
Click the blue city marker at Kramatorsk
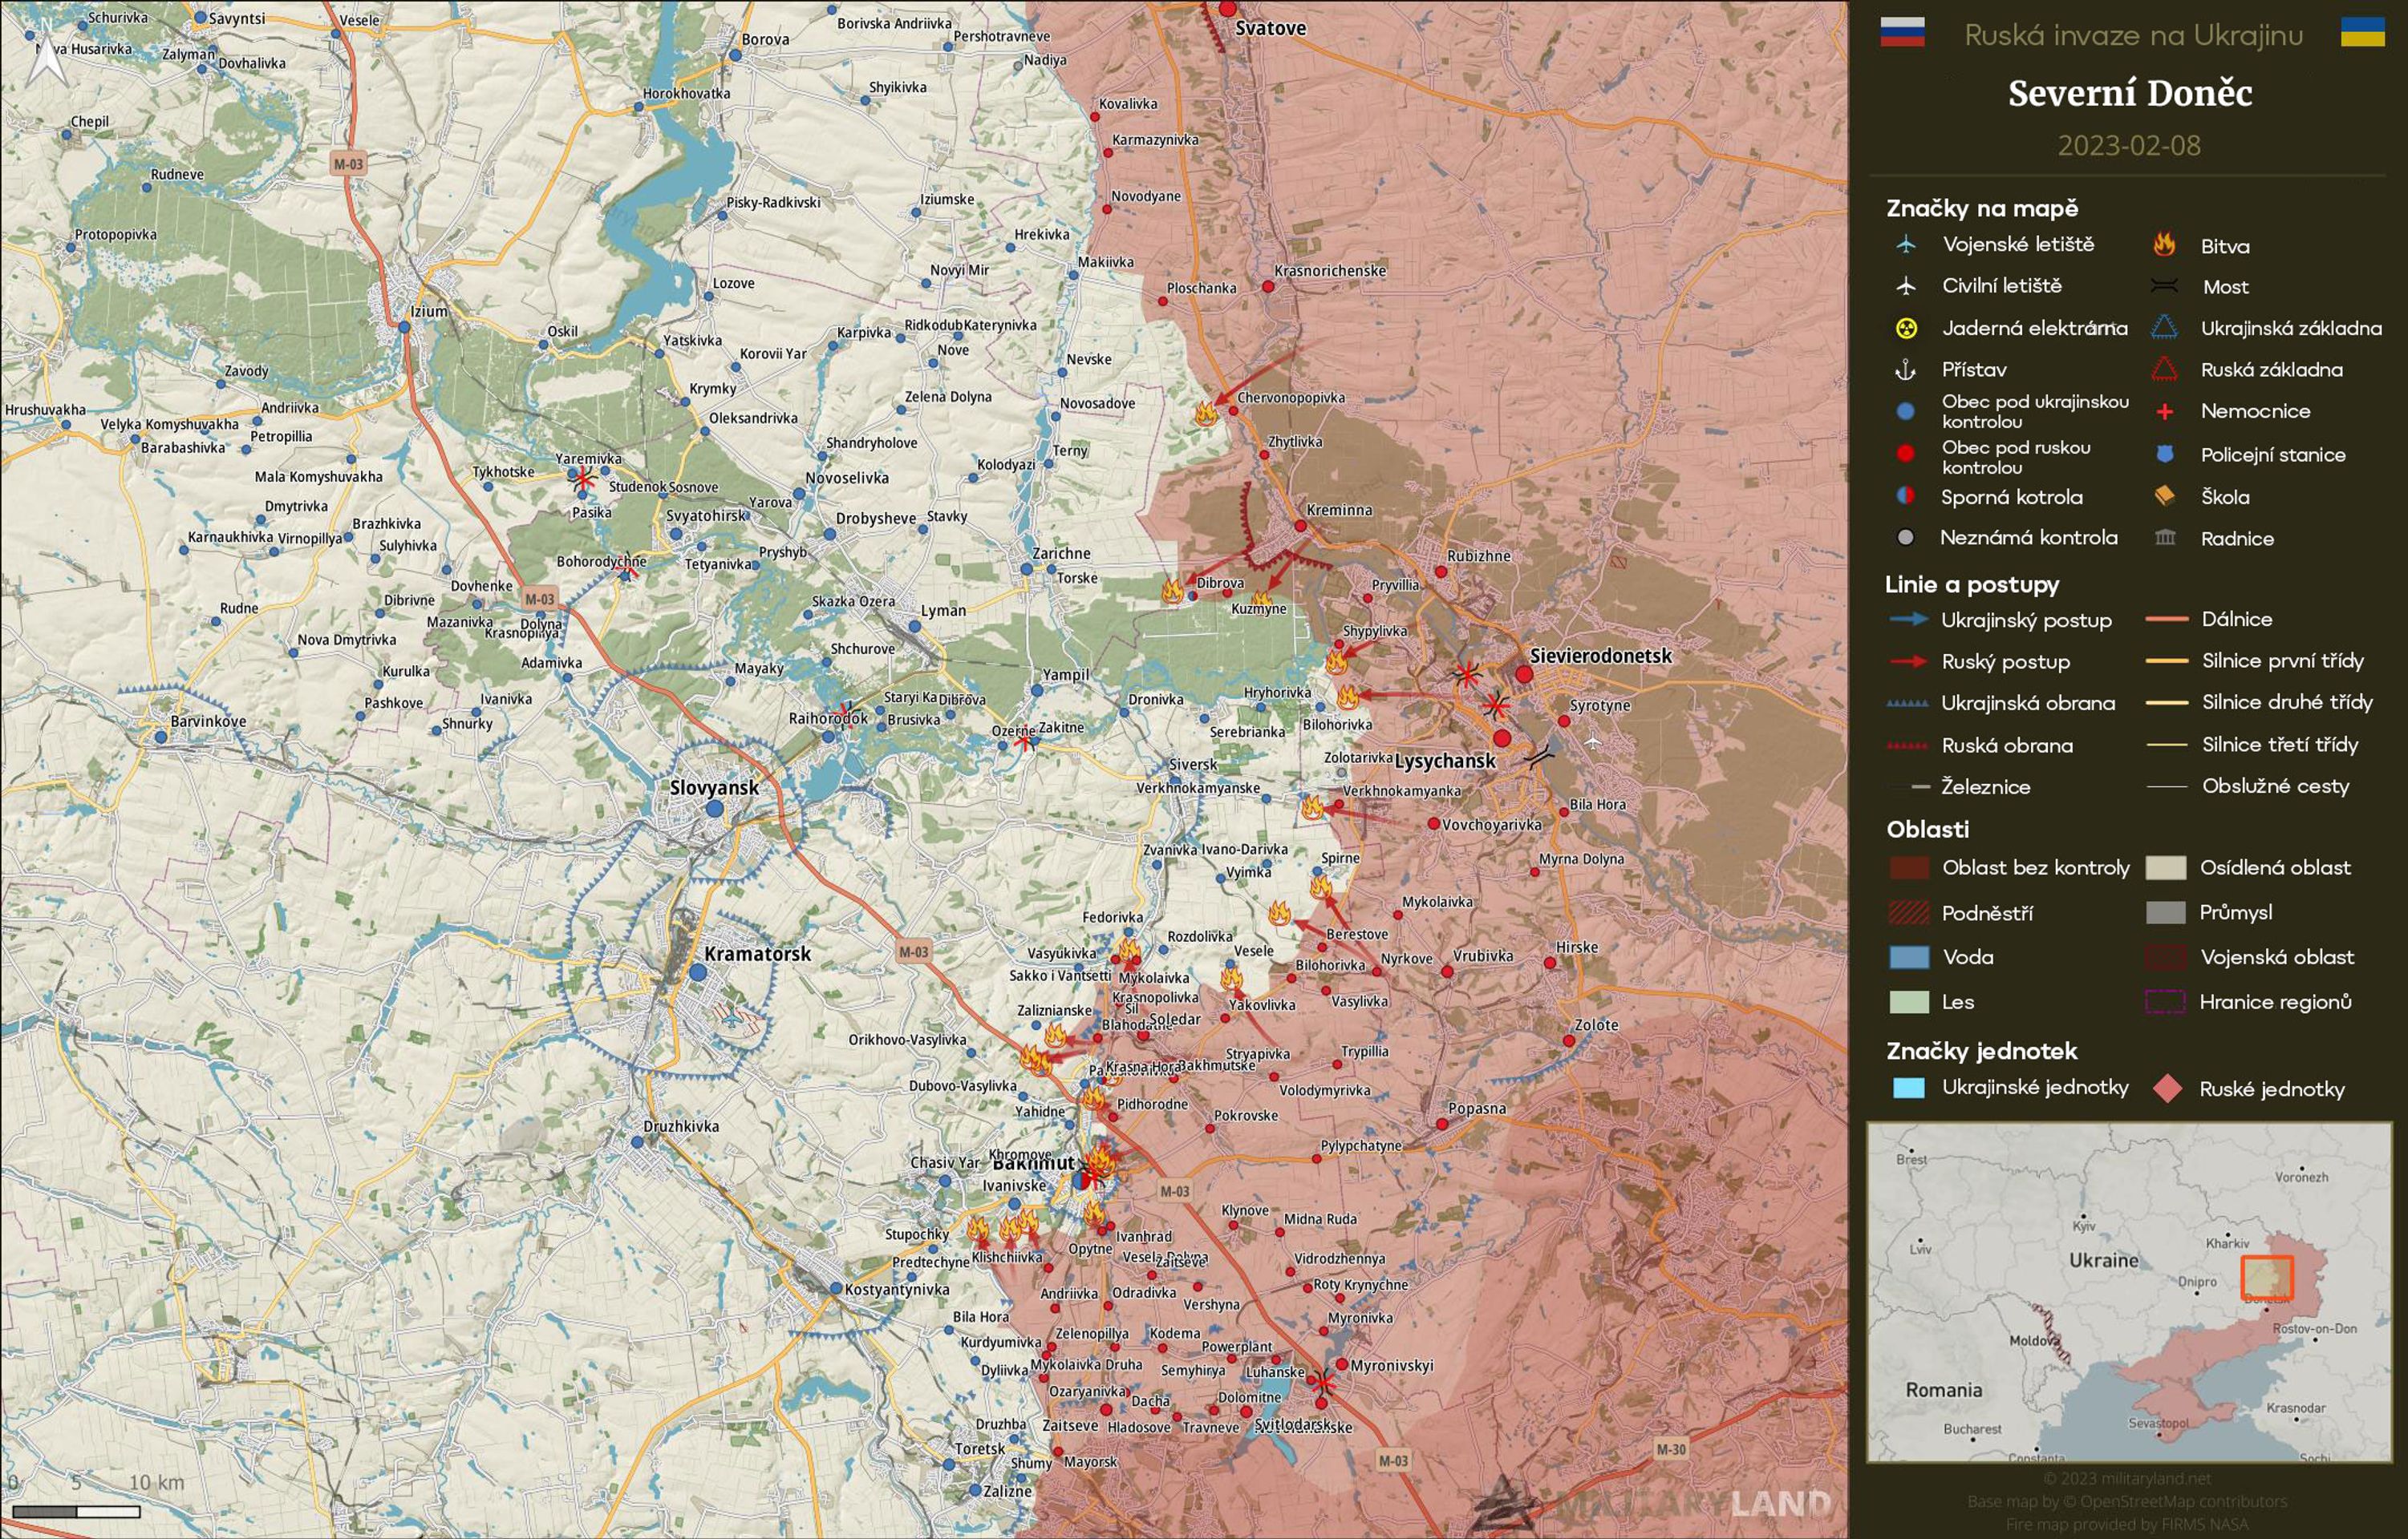[698, 971]
